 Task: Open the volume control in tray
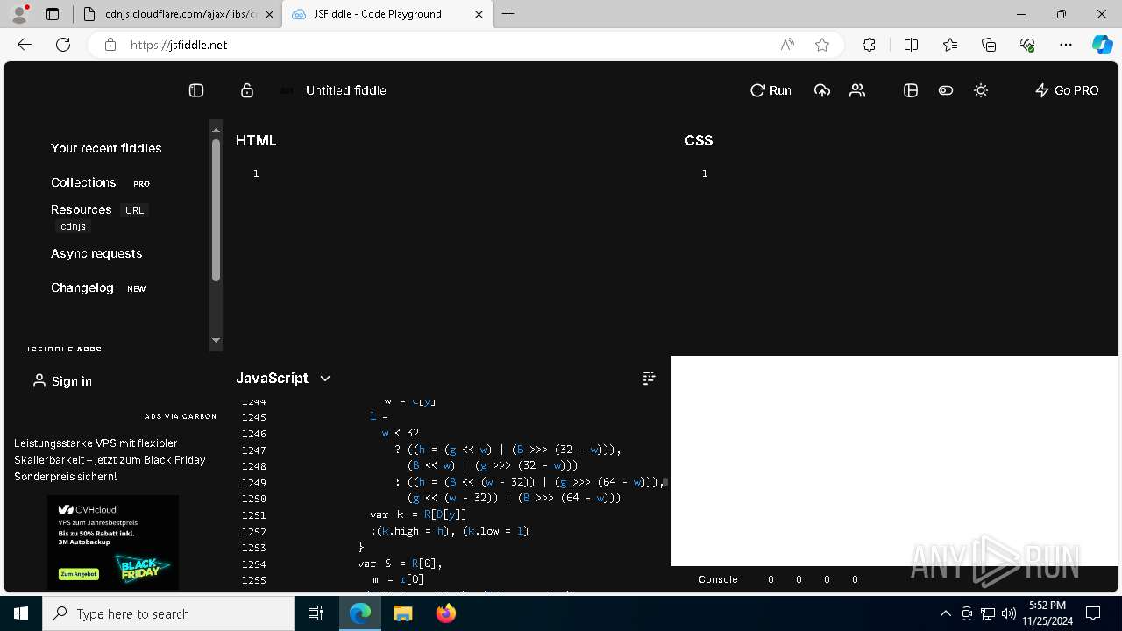click(1008, 613)
